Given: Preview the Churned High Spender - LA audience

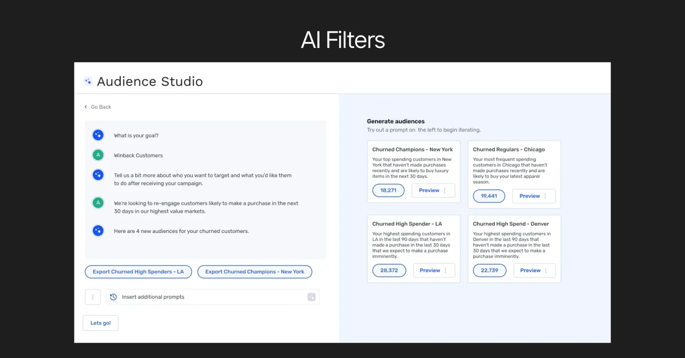Looking at the screenshot, I should tap(434, 270).
